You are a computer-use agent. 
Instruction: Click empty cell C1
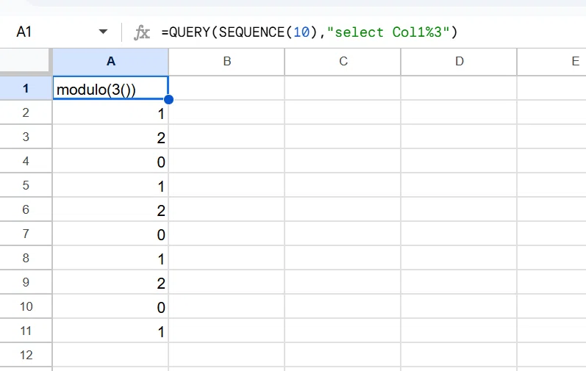[x=343, y=88]
